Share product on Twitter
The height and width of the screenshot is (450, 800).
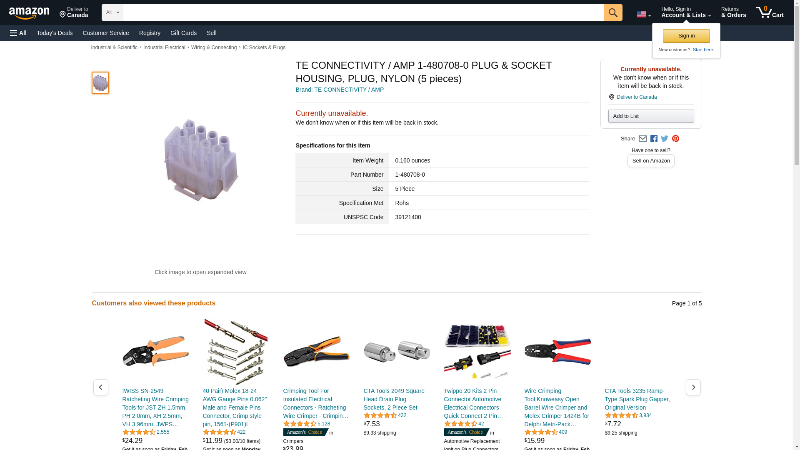[665, 139]
